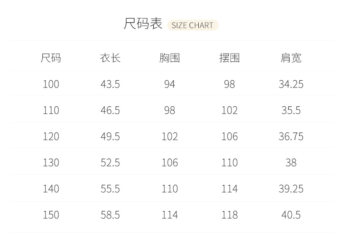Image resolution: width=345 pixels, height=241 pixels.
Task: Click the 58.5 衣长 cell
Action: pyautogui.click(x=110, y=215)
